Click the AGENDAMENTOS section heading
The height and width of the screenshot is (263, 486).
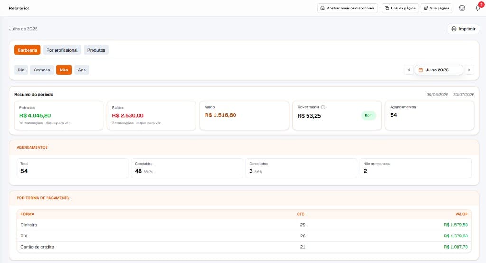(x=32, y=148)
